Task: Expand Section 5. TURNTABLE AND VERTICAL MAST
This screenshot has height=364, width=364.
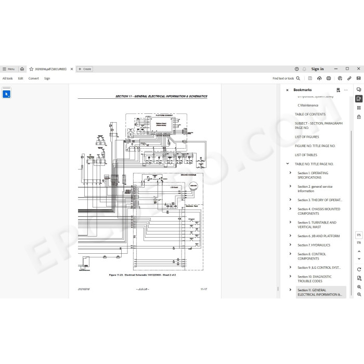Action: point(290,222)
